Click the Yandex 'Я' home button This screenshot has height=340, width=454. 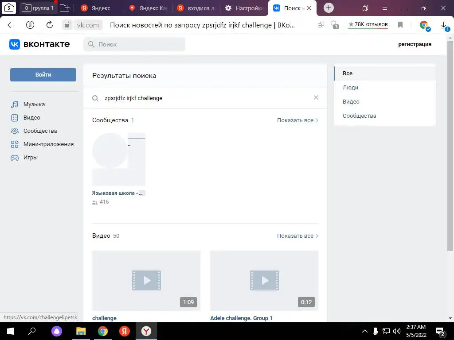(x=30, y=25)
